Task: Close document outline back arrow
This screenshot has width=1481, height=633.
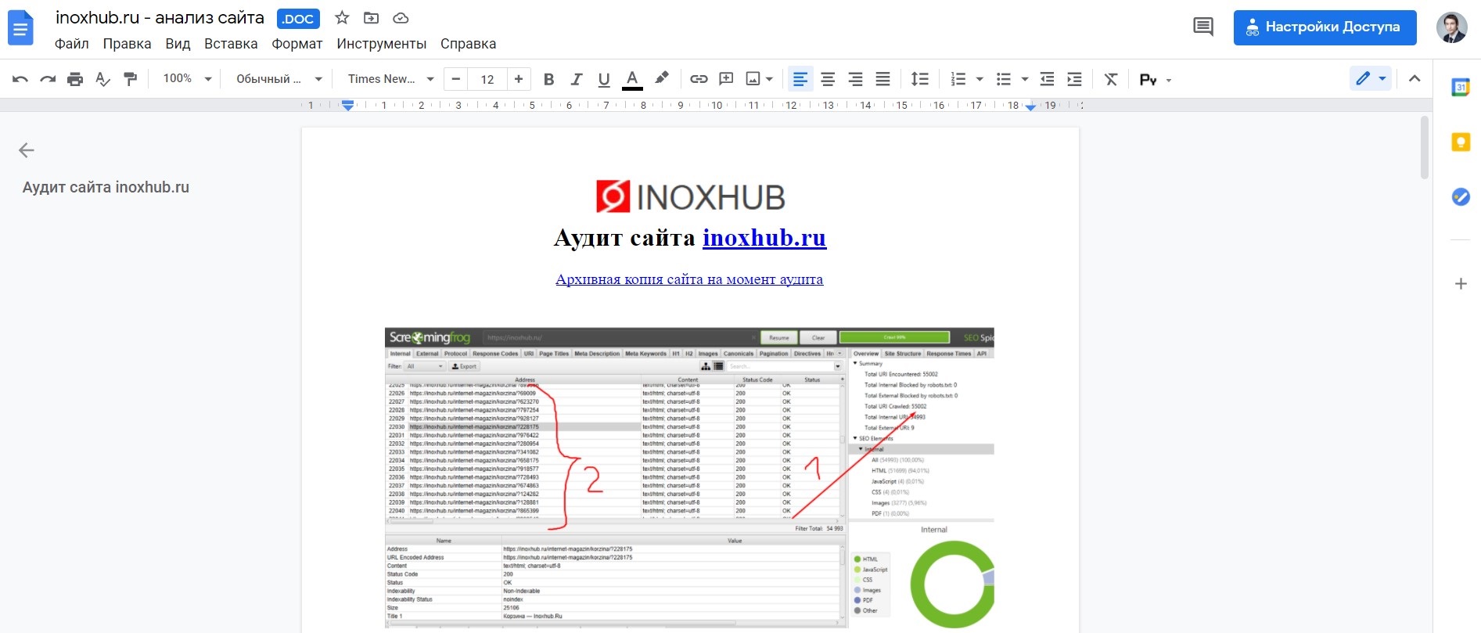Action: (27, 150)
